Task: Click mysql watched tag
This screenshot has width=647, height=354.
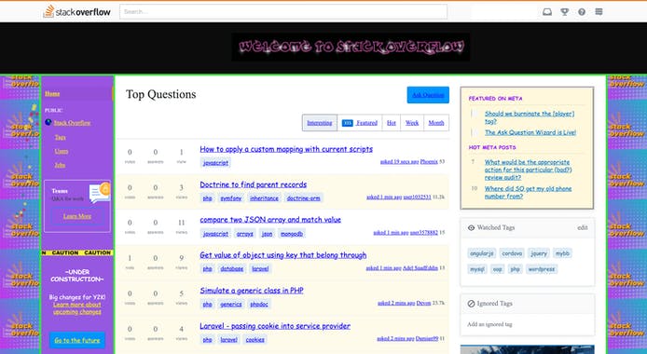Action: pyautogui.click(x=477, y=269)
